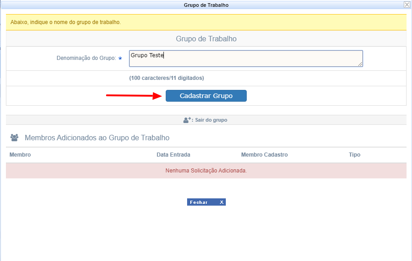Click the X icon inside Fechar button
This screenshot has width=412, height=261.
(222, 202)
